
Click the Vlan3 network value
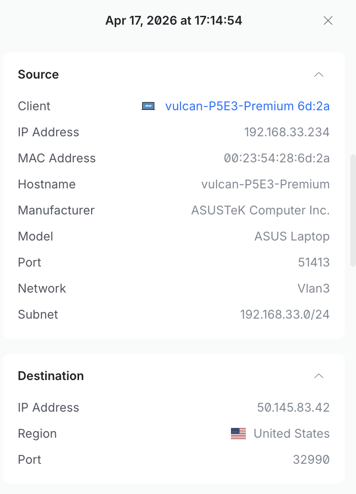click(x=313, y=288)
